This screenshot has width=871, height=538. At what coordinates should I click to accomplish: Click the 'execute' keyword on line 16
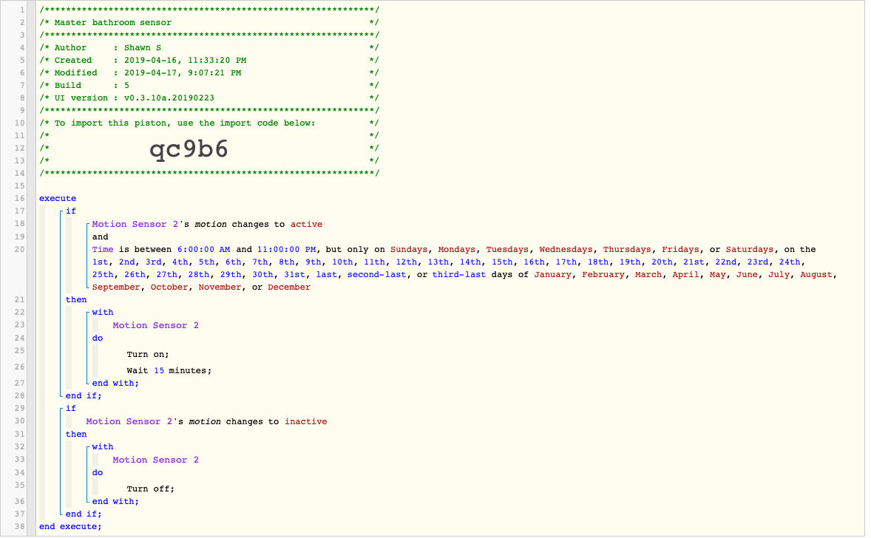pos(58,198)
